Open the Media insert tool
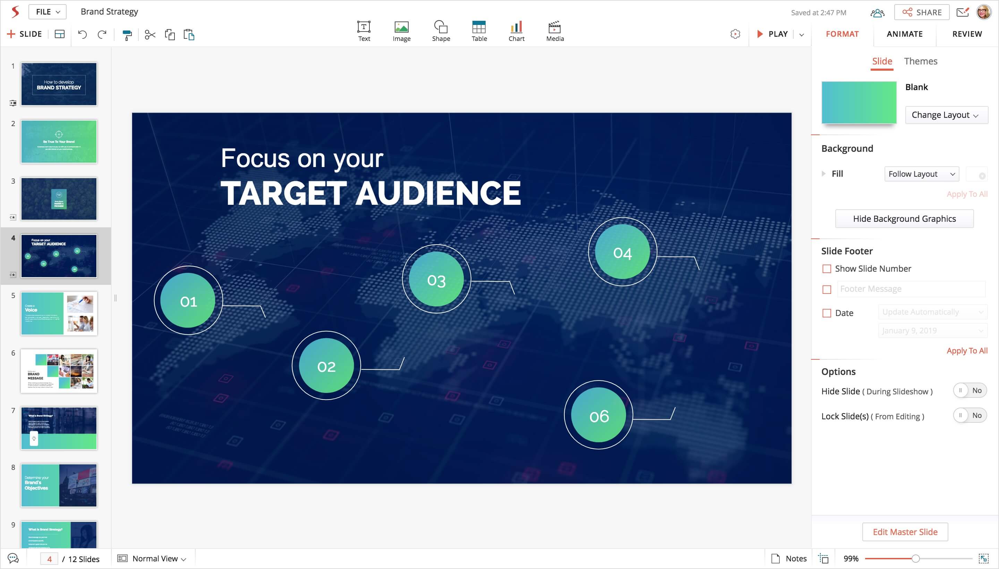 click(554, 31)
